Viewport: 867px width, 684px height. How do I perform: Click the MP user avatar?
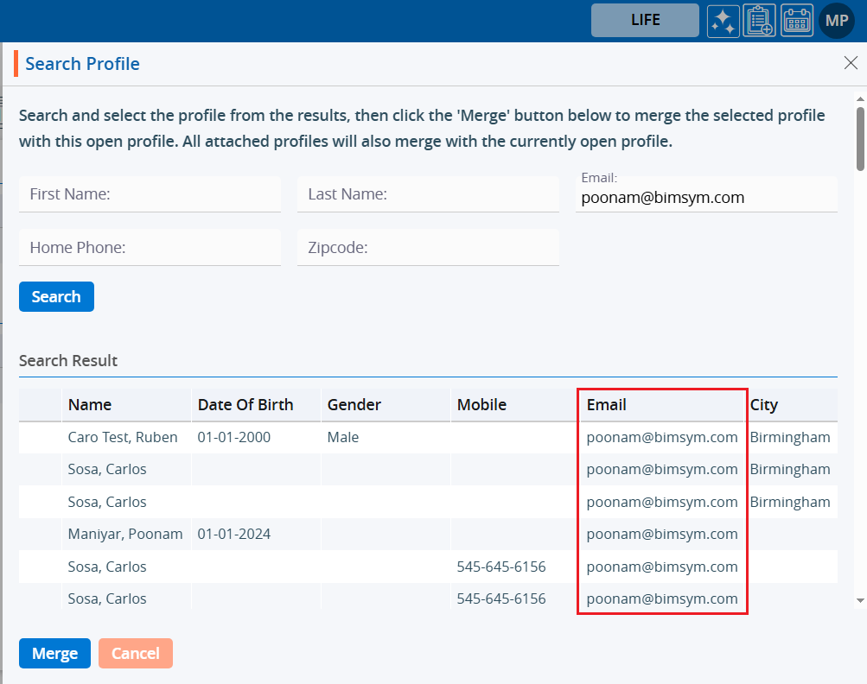click(836, 21)
